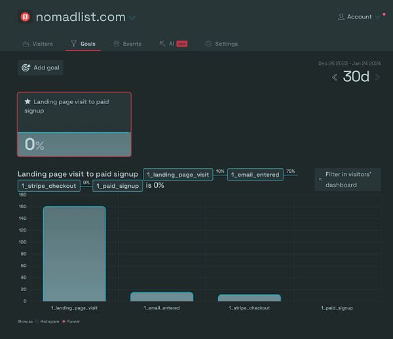Click the Account user icon
This screenshot has width=393, height=339.
pyautogui.click(x=341, y=17)
